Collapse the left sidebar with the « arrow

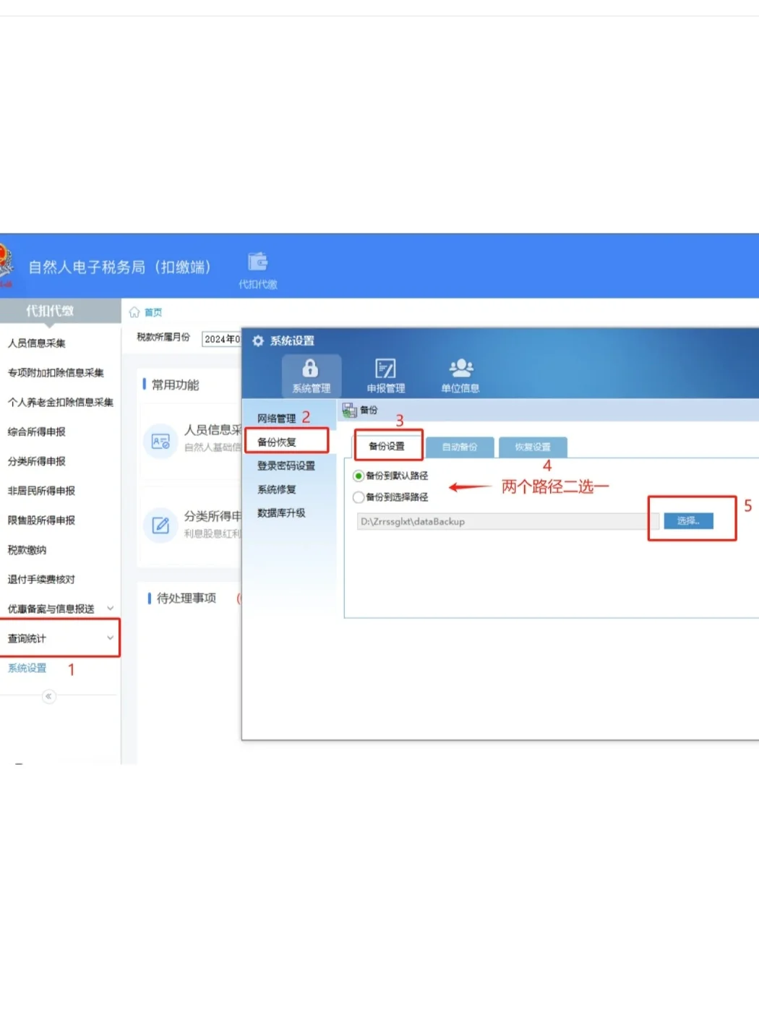(48, 696)
